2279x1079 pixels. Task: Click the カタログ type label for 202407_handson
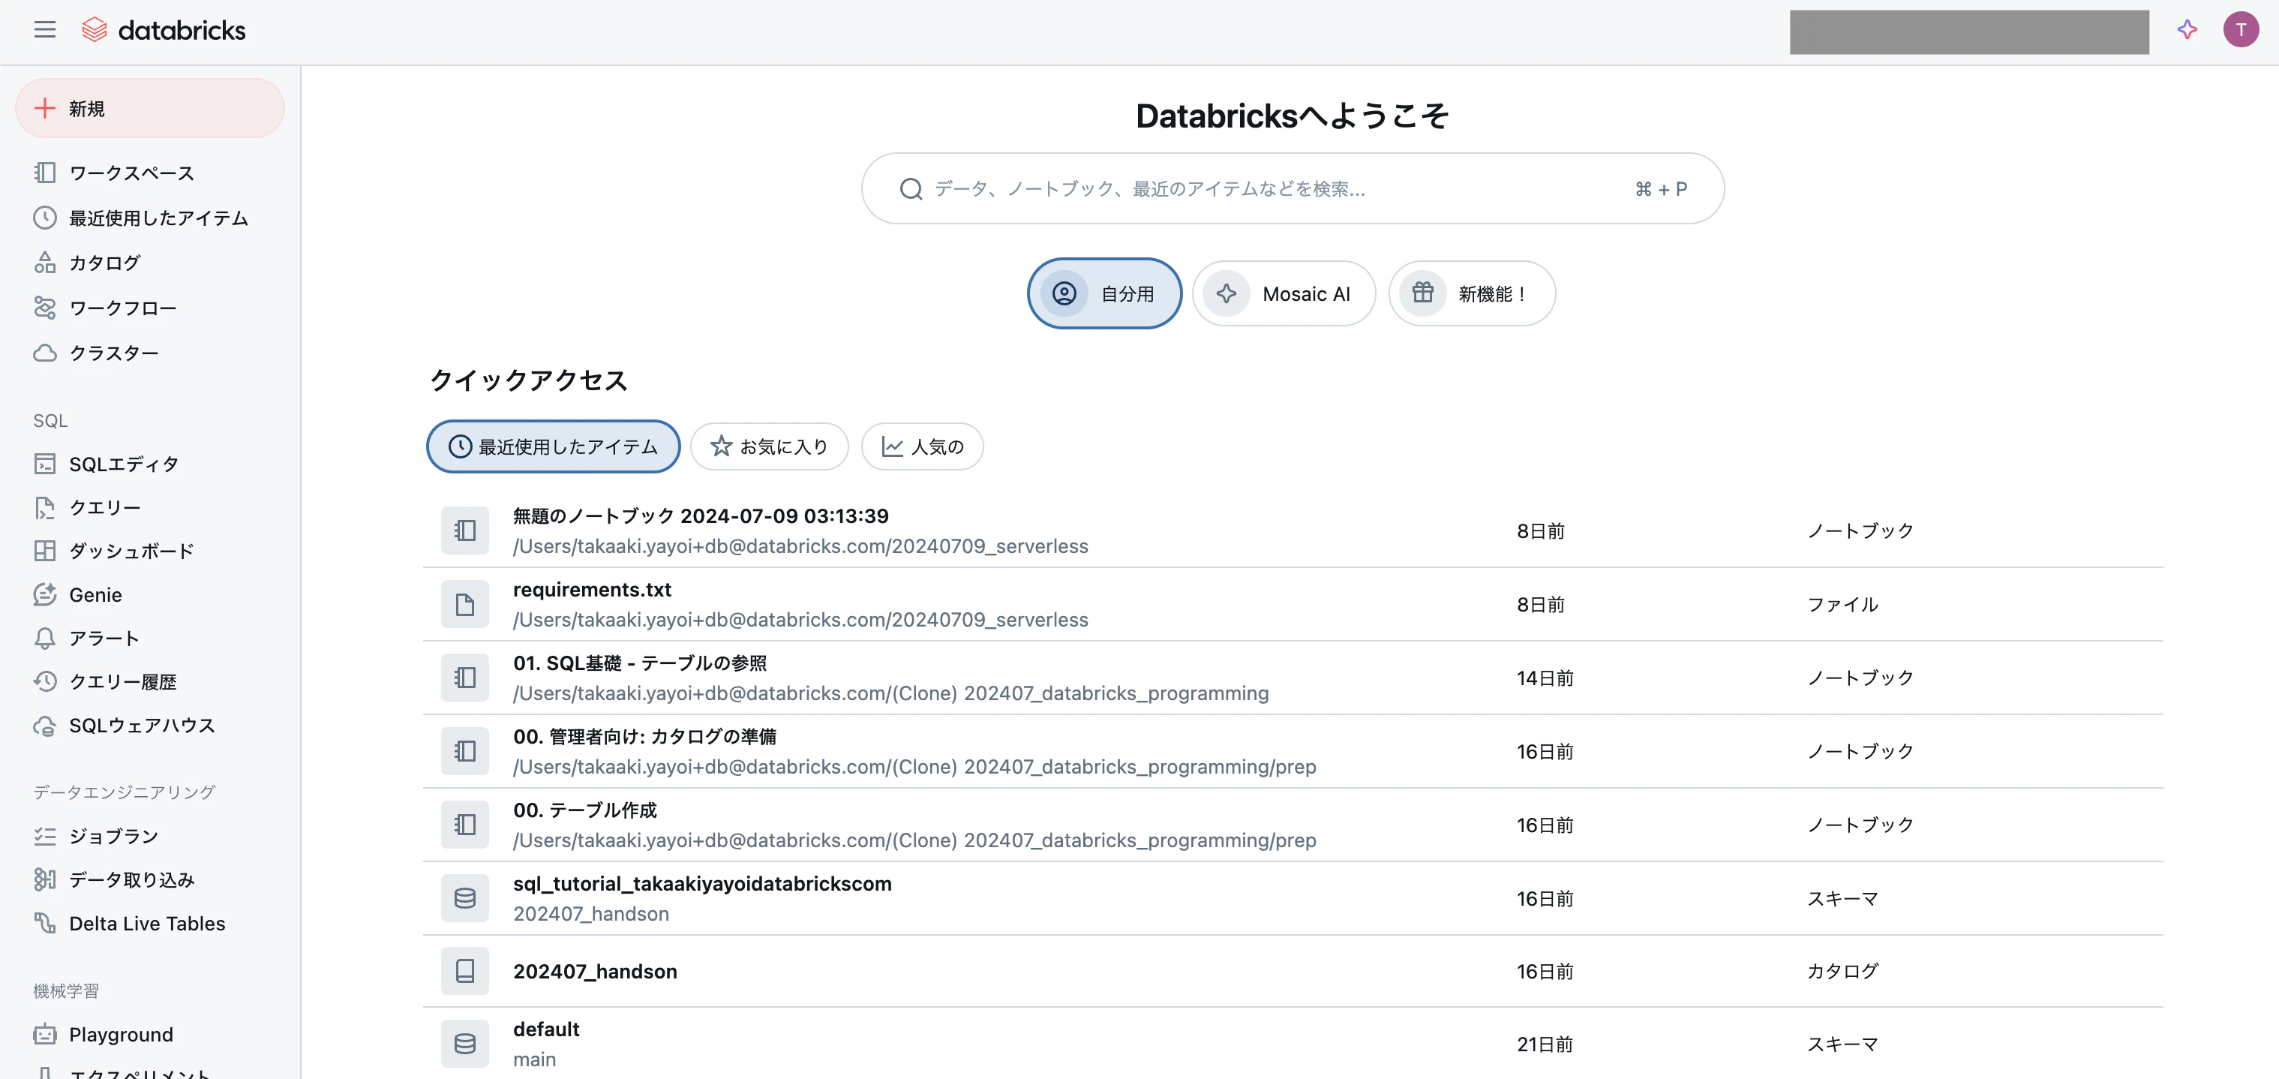pos(1842,971)
